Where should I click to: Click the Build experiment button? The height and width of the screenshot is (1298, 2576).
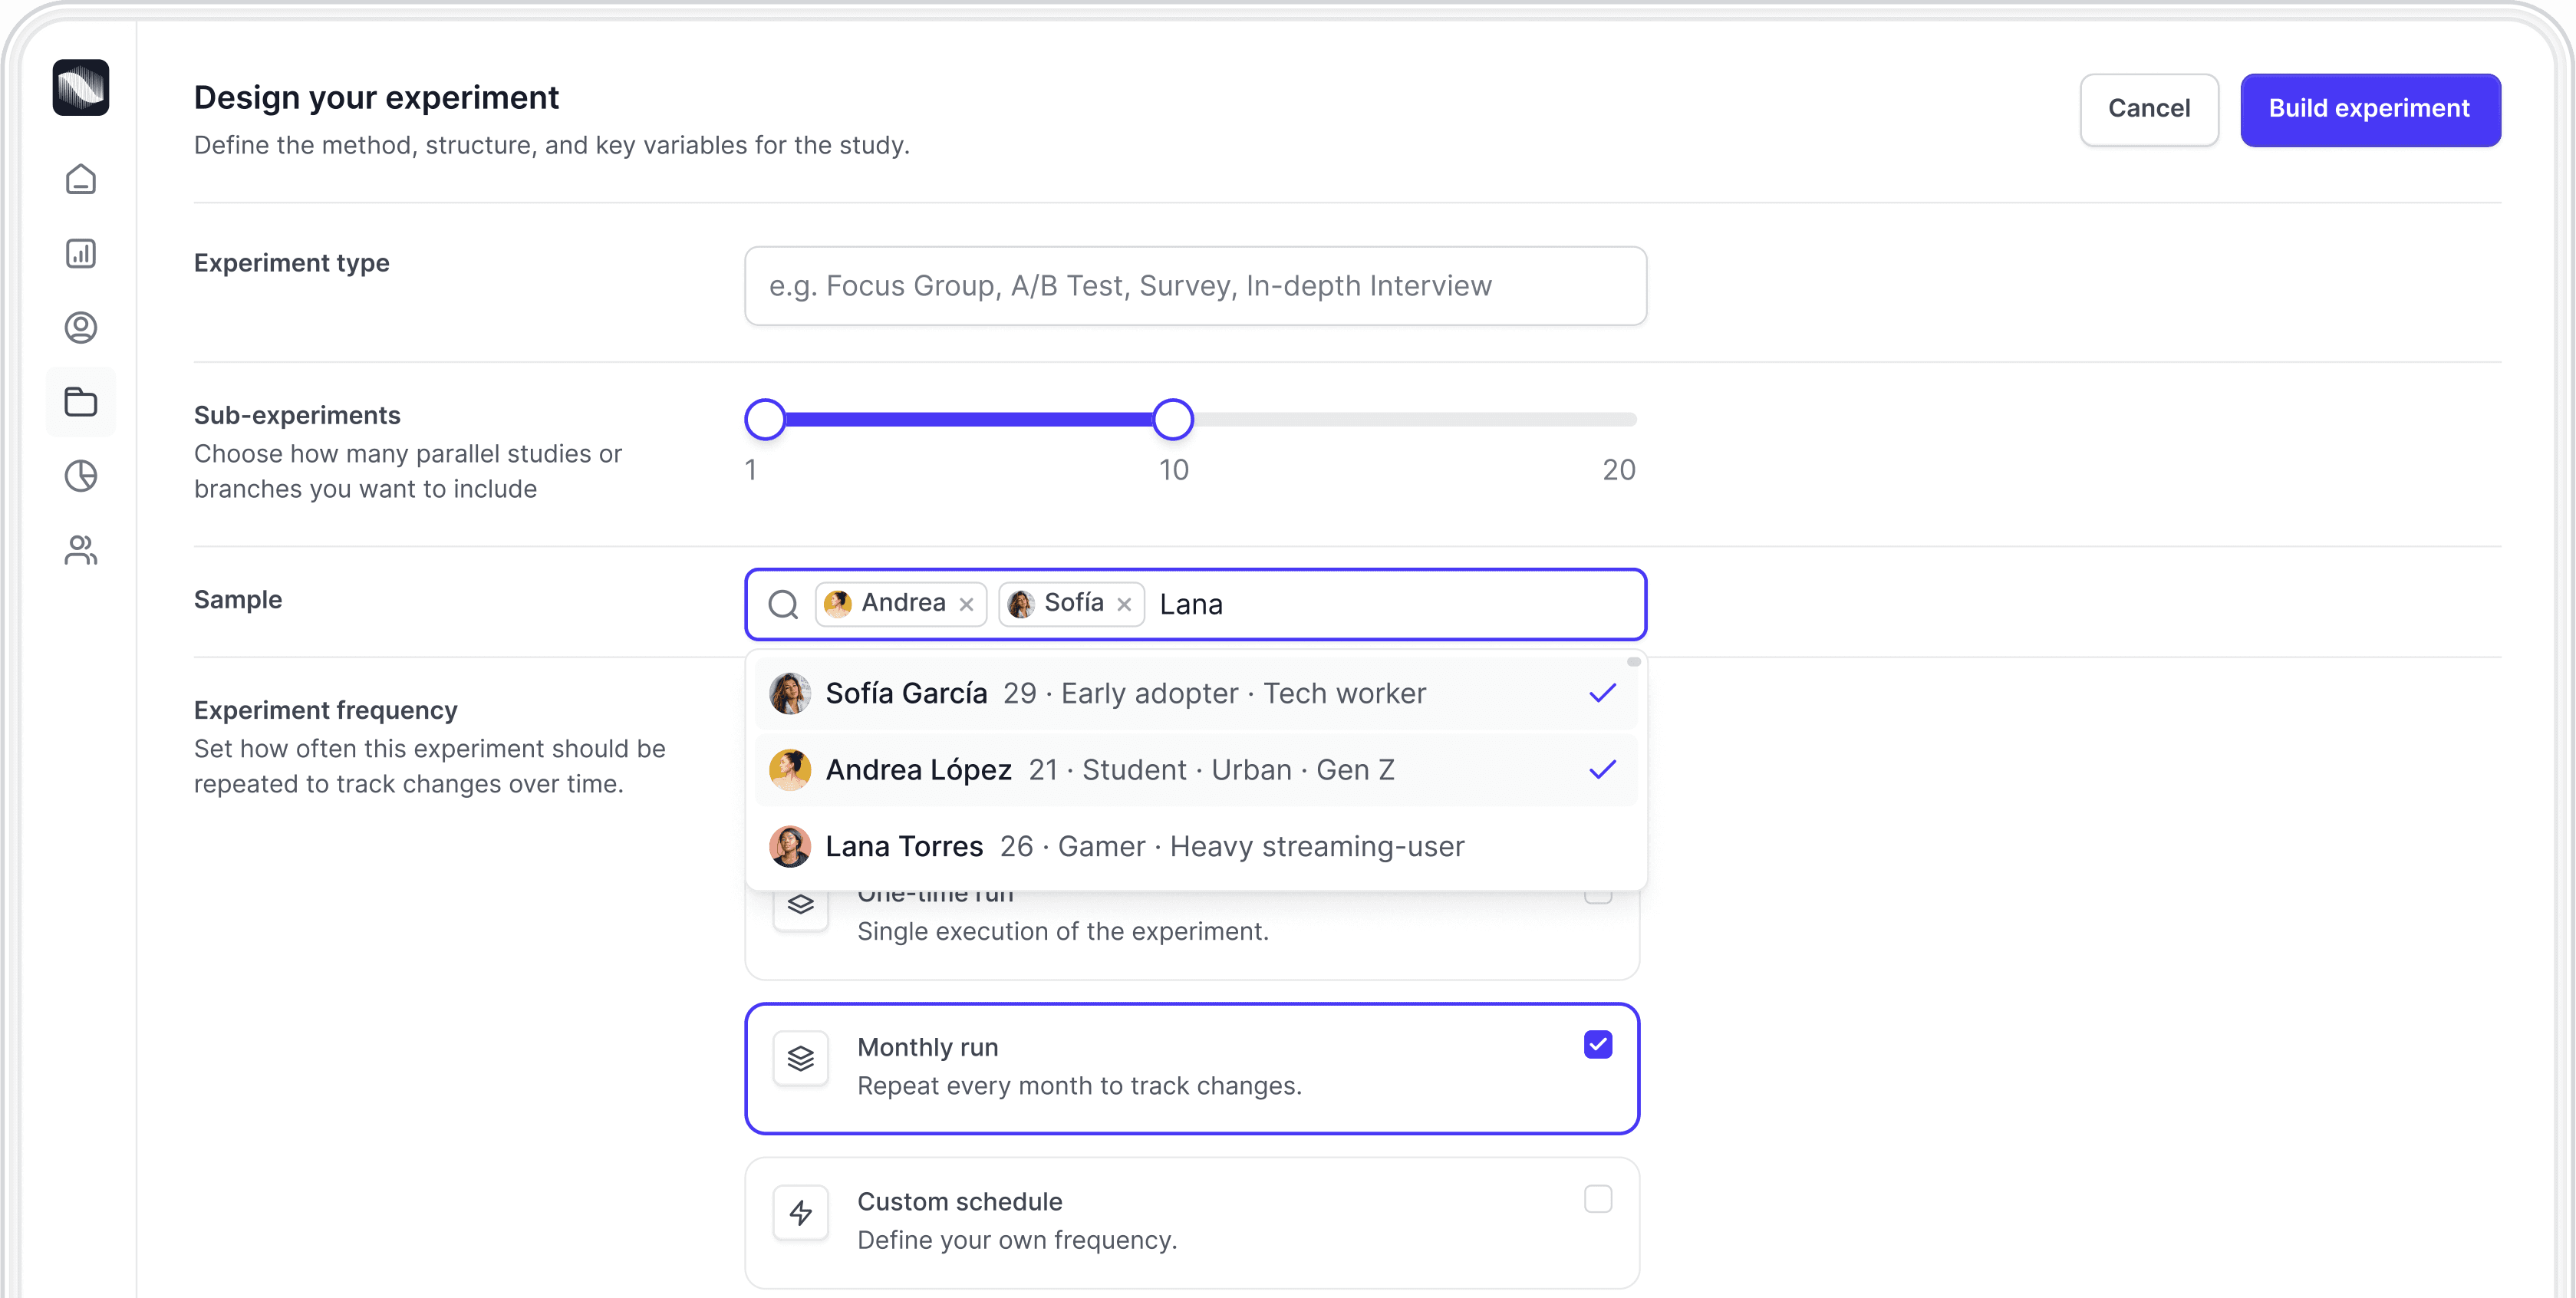(x=2369, y=109)
